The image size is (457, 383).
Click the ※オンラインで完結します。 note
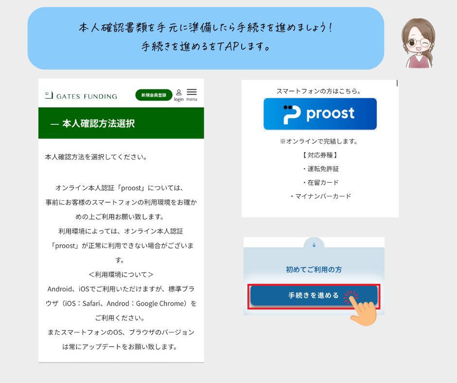pyautogui.click(x=319, y=141)
